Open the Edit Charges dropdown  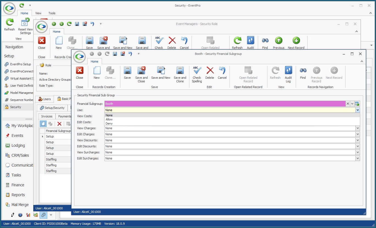coord(358,134)
